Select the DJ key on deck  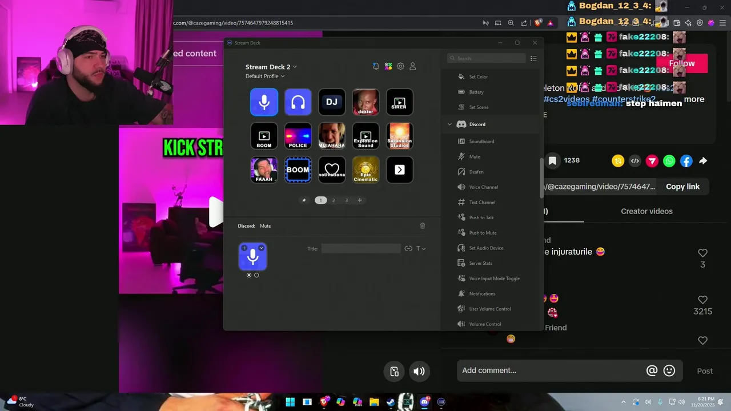click(332, 102)
